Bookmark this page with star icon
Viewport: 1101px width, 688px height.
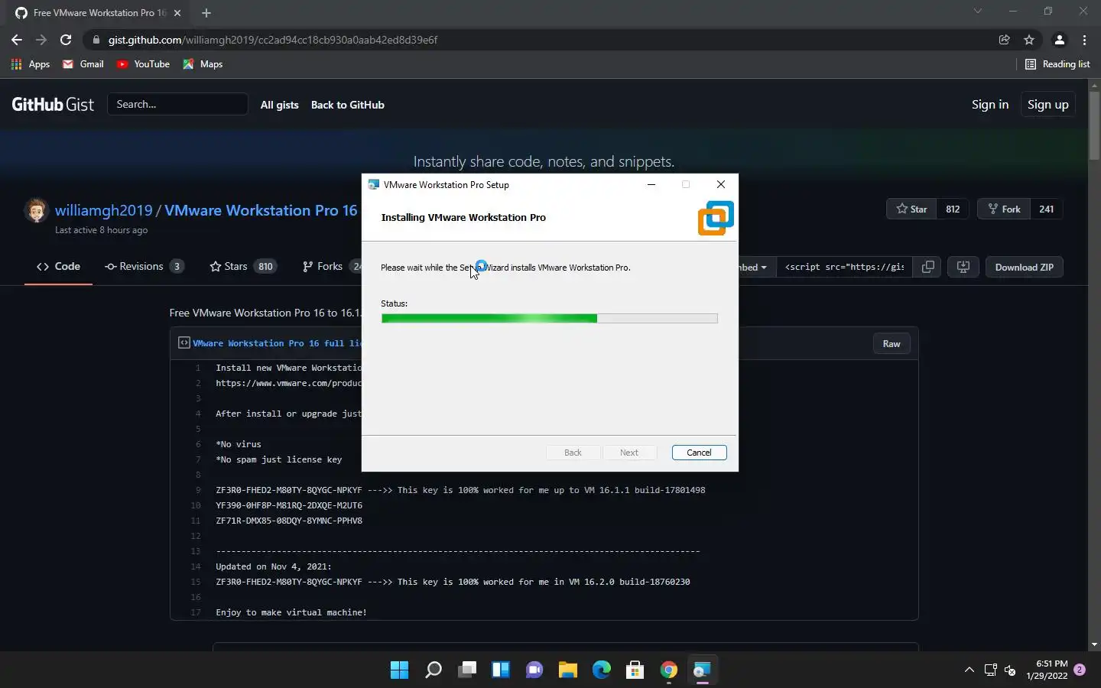tap(1029, 40)
